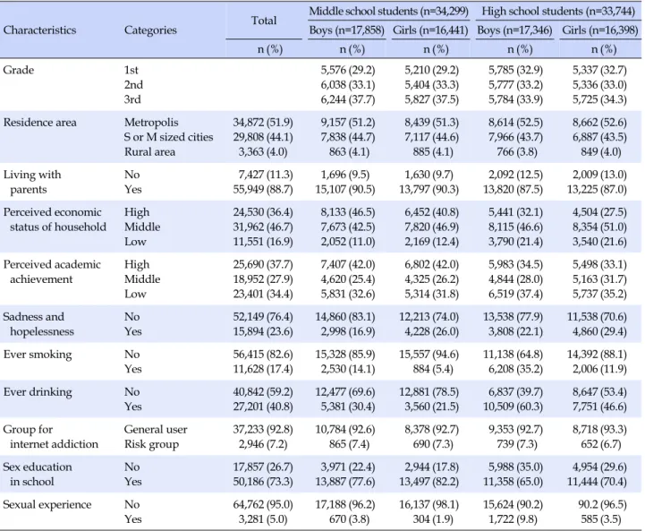Click the 'Total' column header
The width and height of the screenshot is (645, 531).
[264, 21]
